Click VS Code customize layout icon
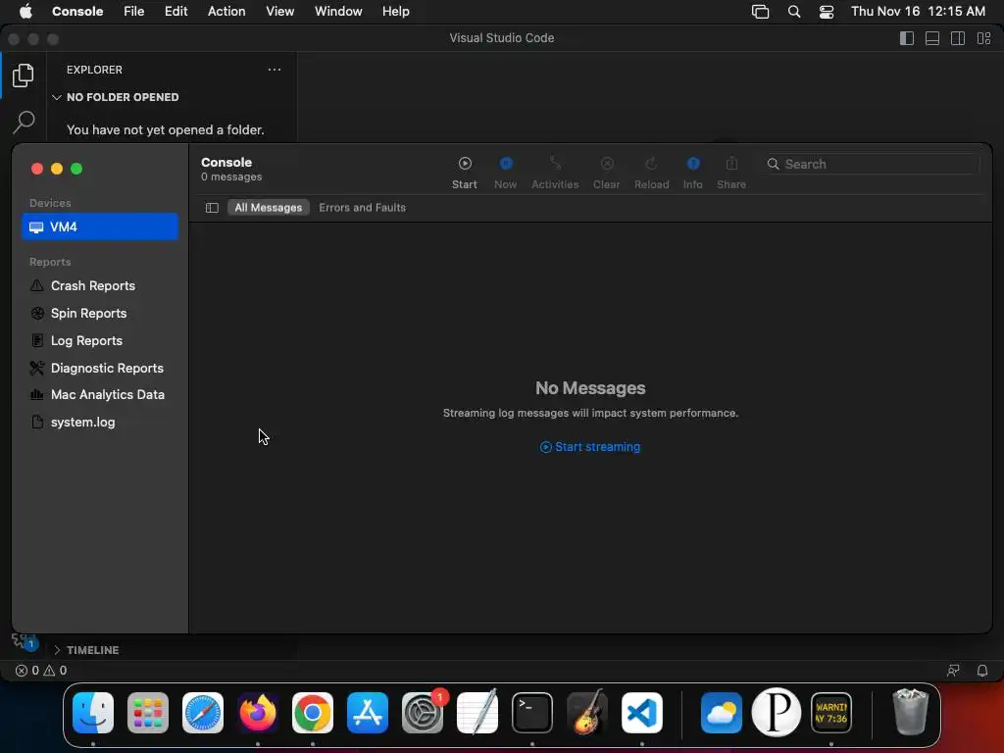1004x753 pixels. click(983, 38)
